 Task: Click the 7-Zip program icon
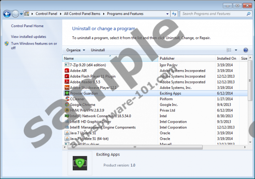pyautogui.click(x=67, y=65)
